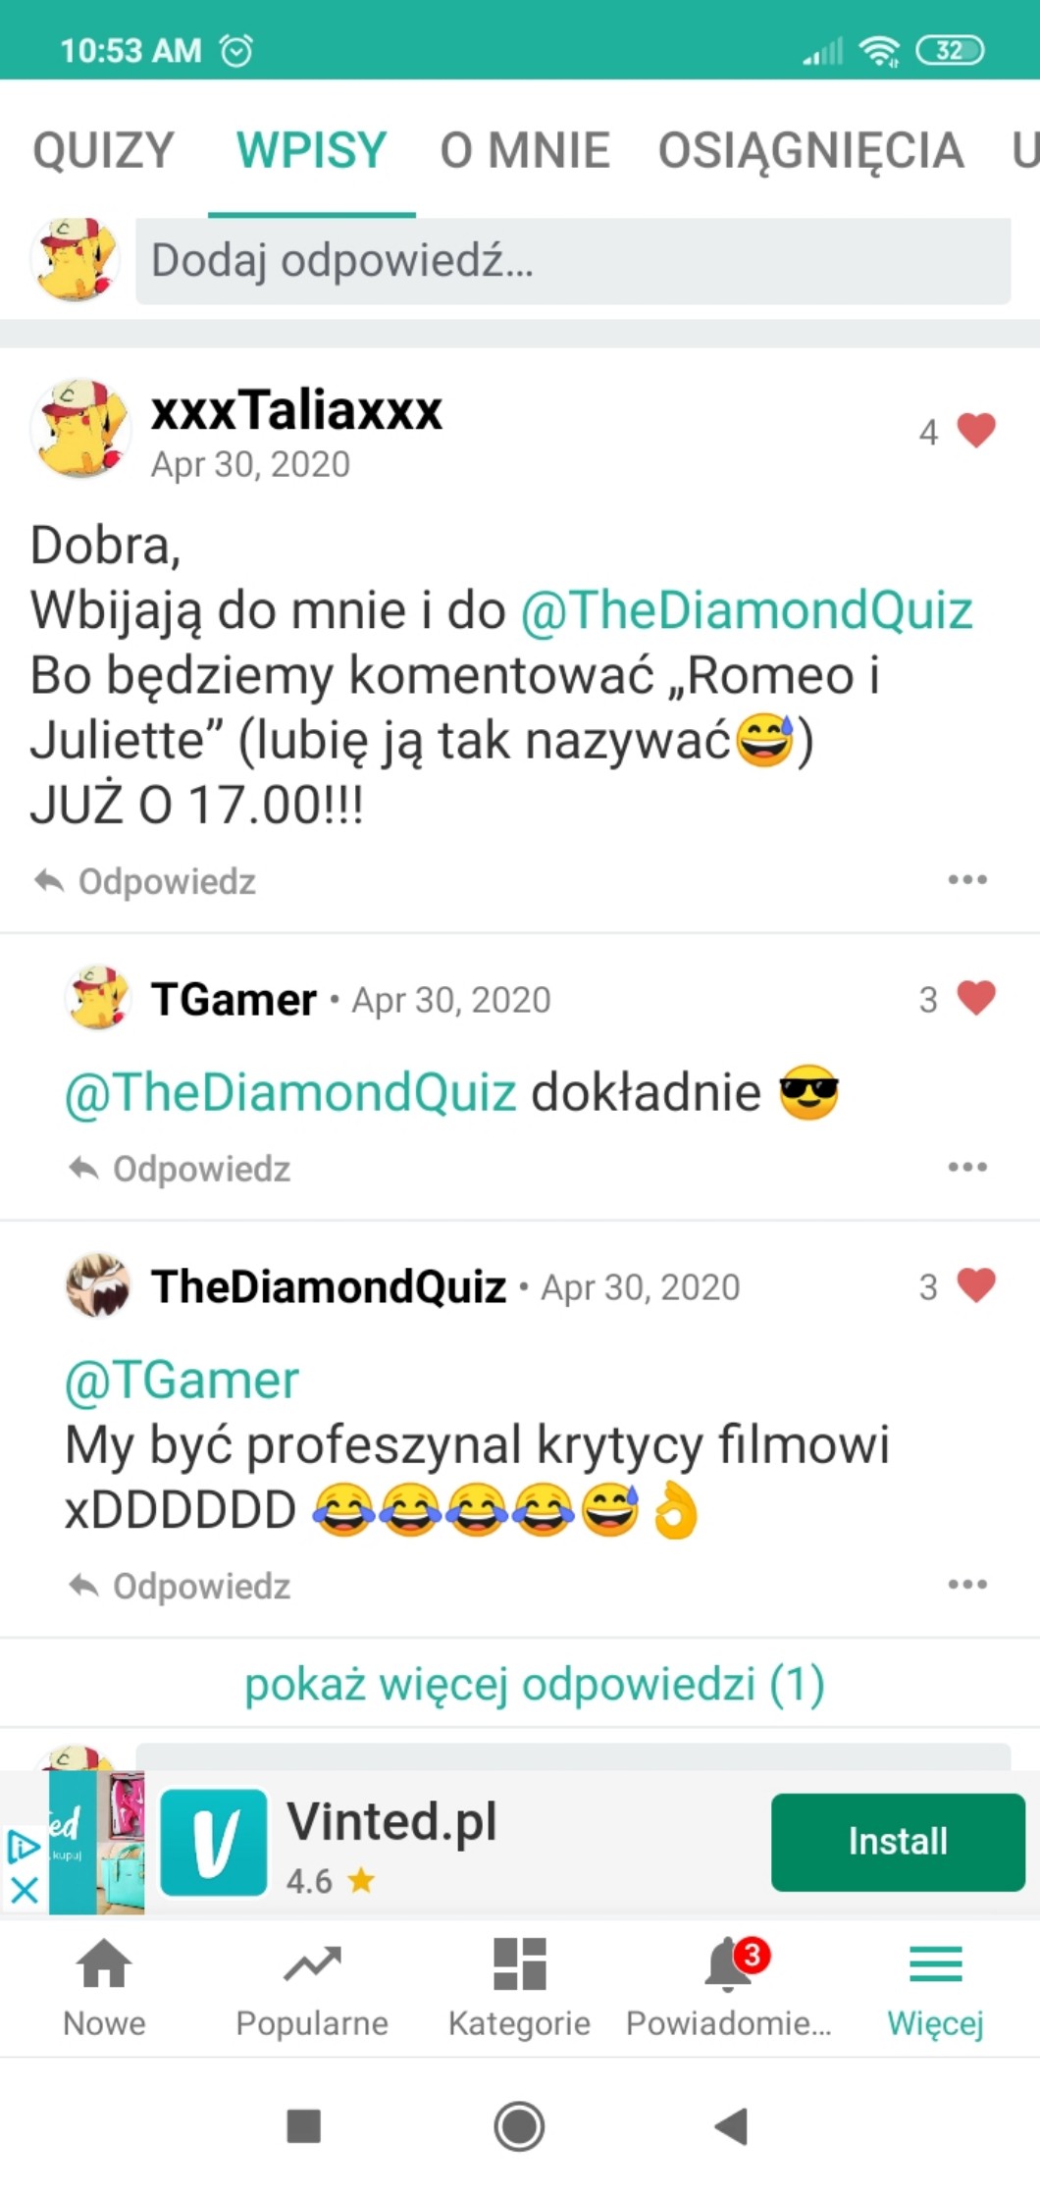Focus the Dodaj odpowiedź input field
This screenshot has width=1040, height=2195.
pyautogui.click(x=573, y=261)
